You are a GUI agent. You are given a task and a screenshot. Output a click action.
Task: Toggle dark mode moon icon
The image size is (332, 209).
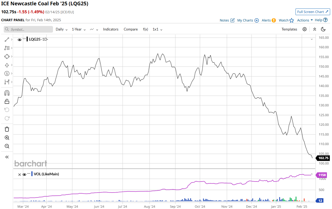pos(323,29)
